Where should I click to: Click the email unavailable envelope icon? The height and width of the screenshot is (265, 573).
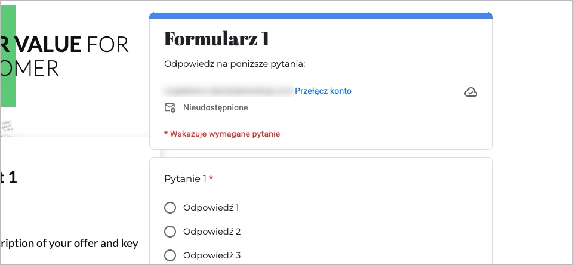point(170,108)
